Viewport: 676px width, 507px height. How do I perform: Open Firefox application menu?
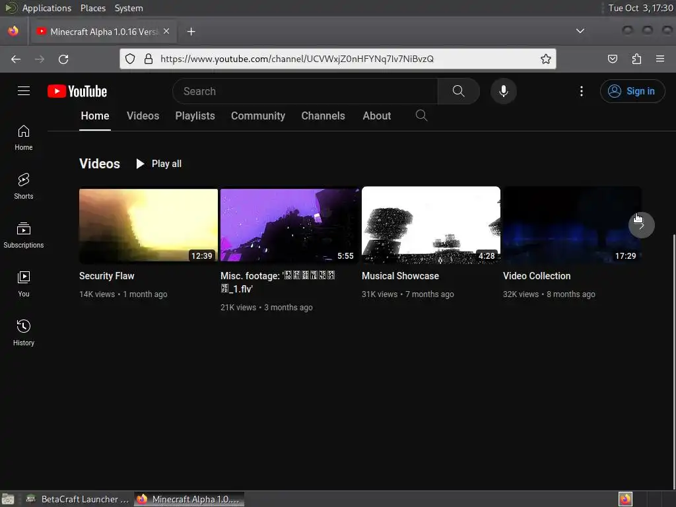(x=660, y=59)
